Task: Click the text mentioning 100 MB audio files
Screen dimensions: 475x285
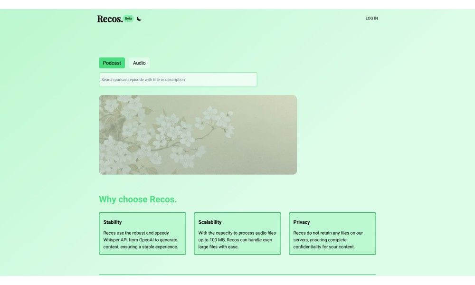Action: [x=237, y=240]
